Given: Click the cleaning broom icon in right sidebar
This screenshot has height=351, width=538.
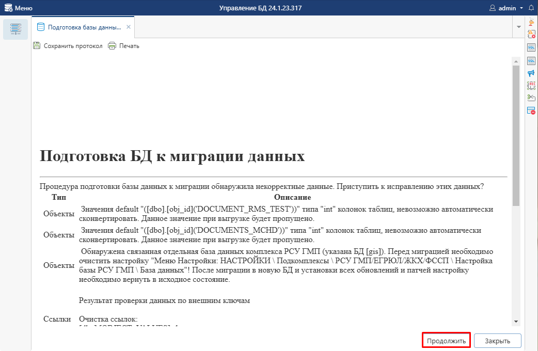Looking at the screenshot, I should (531, 22).
